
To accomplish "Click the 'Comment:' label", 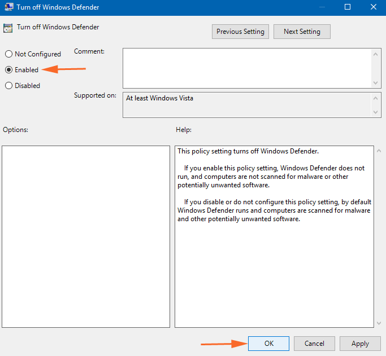I will point(89,51).
